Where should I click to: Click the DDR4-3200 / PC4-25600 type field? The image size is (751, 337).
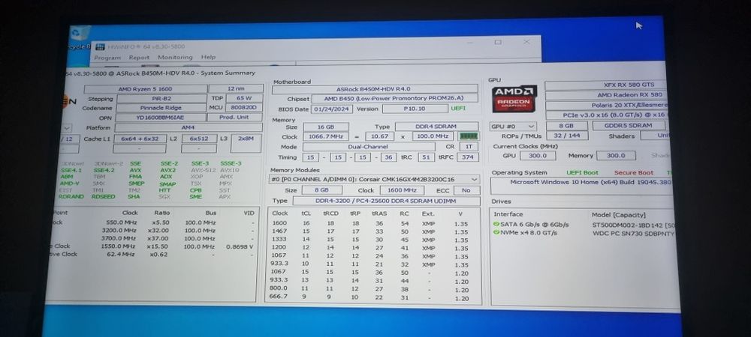click(386, 201)
